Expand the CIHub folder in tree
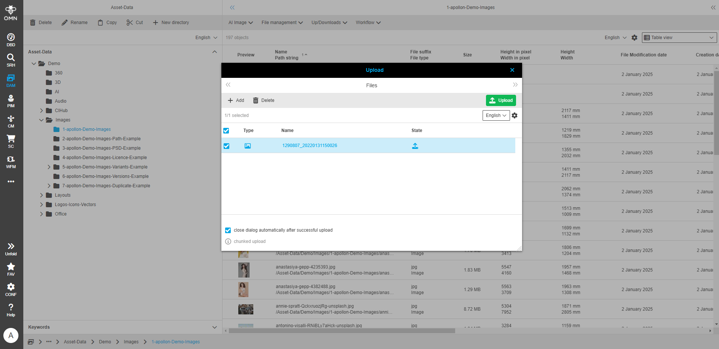This screenshot has height=349, width=719. tap(42, 111)
